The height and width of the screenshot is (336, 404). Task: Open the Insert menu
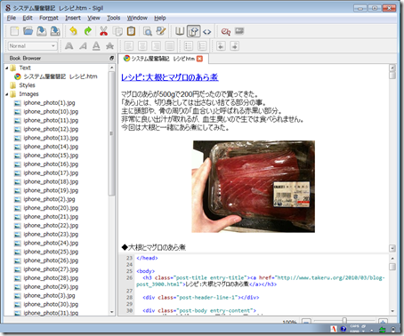(73, 18)
